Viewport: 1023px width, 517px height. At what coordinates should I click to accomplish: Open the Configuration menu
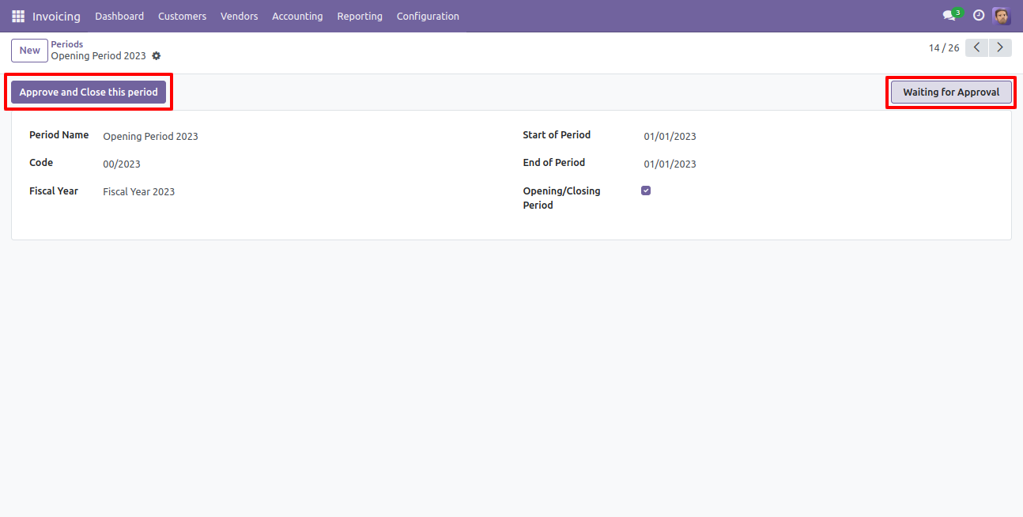428,16
